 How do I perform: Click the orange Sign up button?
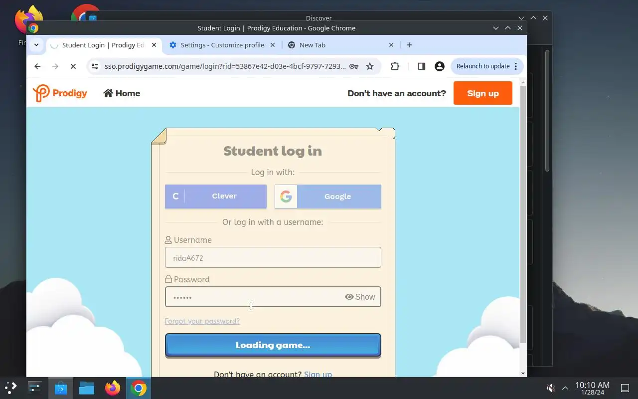point(482,93)
